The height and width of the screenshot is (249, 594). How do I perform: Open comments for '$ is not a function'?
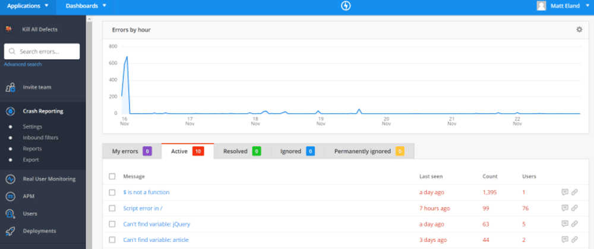click(565, 192)
